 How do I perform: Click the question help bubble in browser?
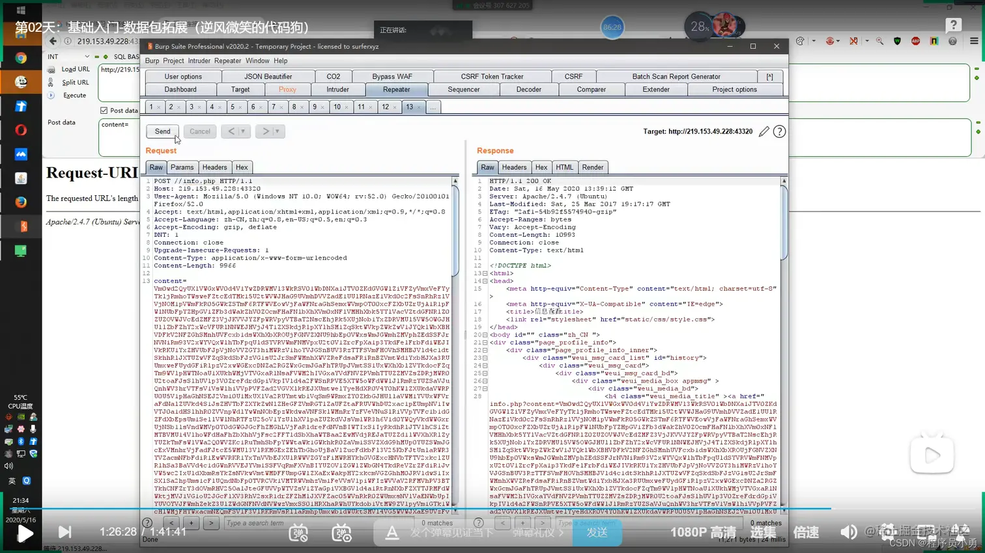954,25
